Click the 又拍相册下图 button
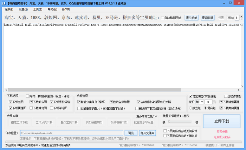Screen dimensions: 246x150 point(119,122)
